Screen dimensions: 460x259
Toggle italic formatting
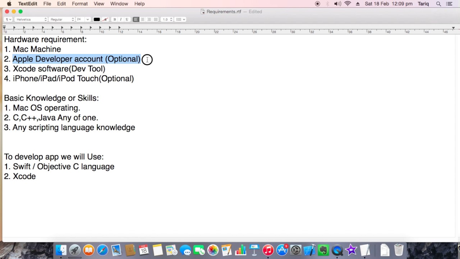tap(121, 19)
